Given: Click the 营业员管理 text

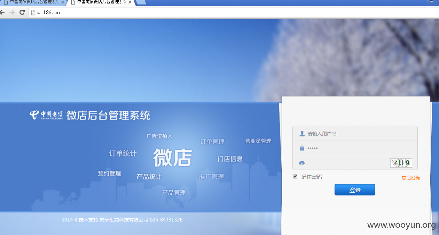Looking at the screenshot, I should (x=258, y=141).
